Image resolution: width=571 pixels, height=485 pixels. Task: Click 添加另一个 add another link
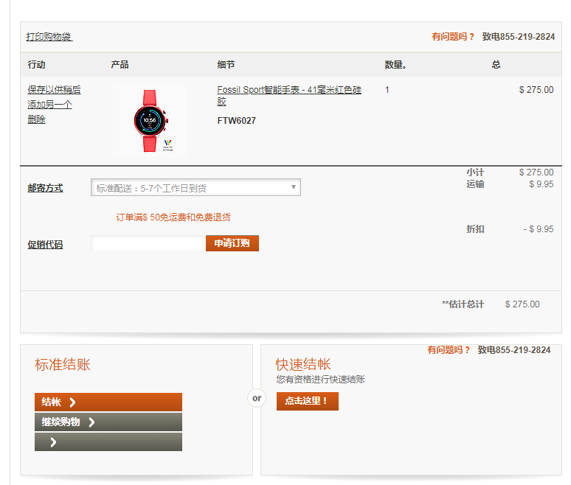49,105
